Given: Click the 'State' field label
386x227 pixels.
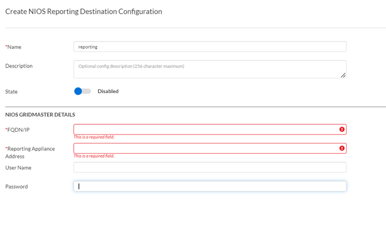Looking at the screenshot, I should (x=11, y=91).
